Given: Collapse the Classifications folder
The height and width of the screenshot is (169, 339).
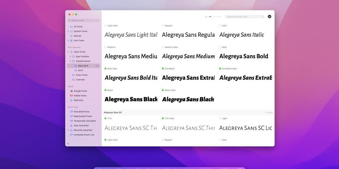Looking at the screenshot, I should 71,61.
